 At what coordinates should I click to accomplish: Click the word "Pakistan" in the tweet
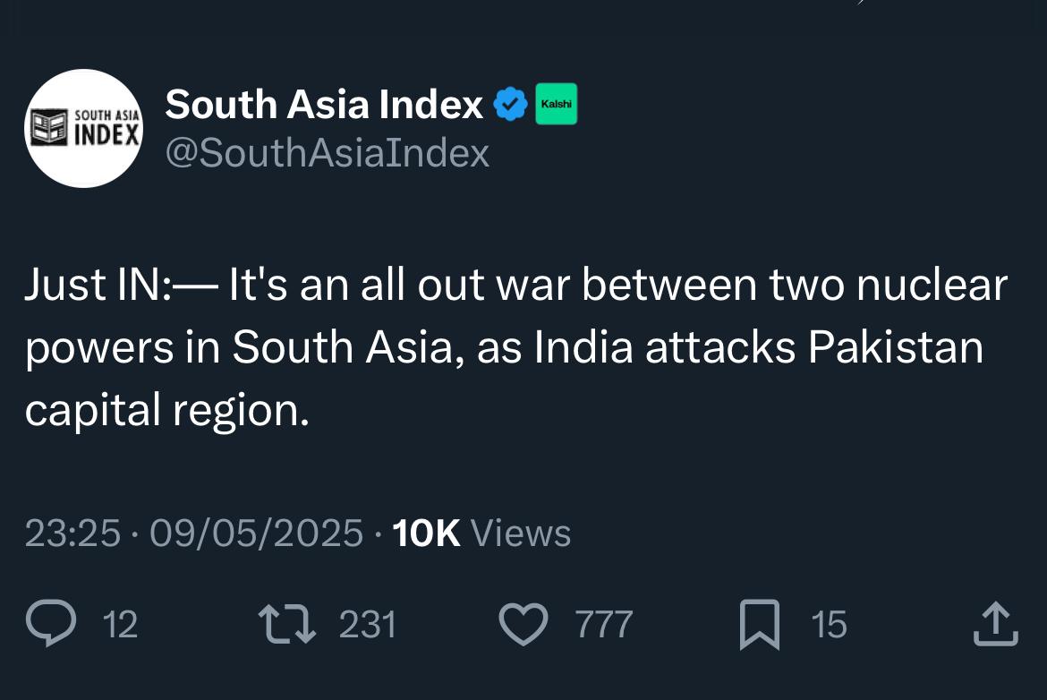[896, 348]
